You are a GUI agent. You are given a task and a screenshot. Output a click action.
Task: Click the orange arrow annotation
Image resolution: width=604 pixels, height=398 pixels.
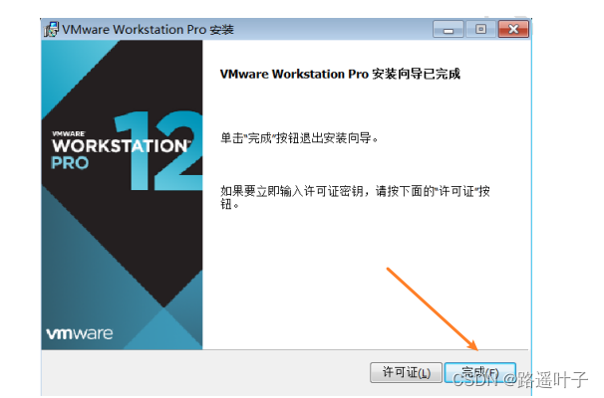point(433,309)
